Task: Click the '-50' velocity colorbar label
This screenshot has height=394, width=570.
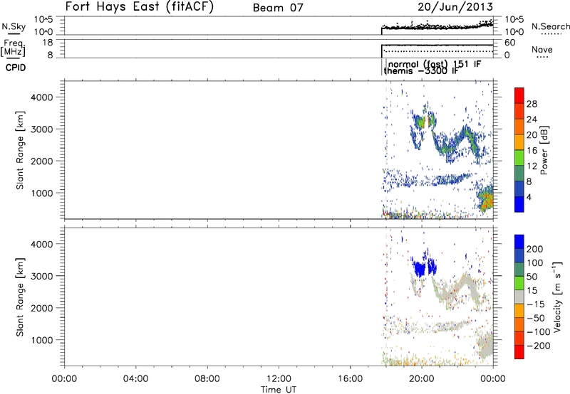Action: pyautogui.click(x=536, y=318)
